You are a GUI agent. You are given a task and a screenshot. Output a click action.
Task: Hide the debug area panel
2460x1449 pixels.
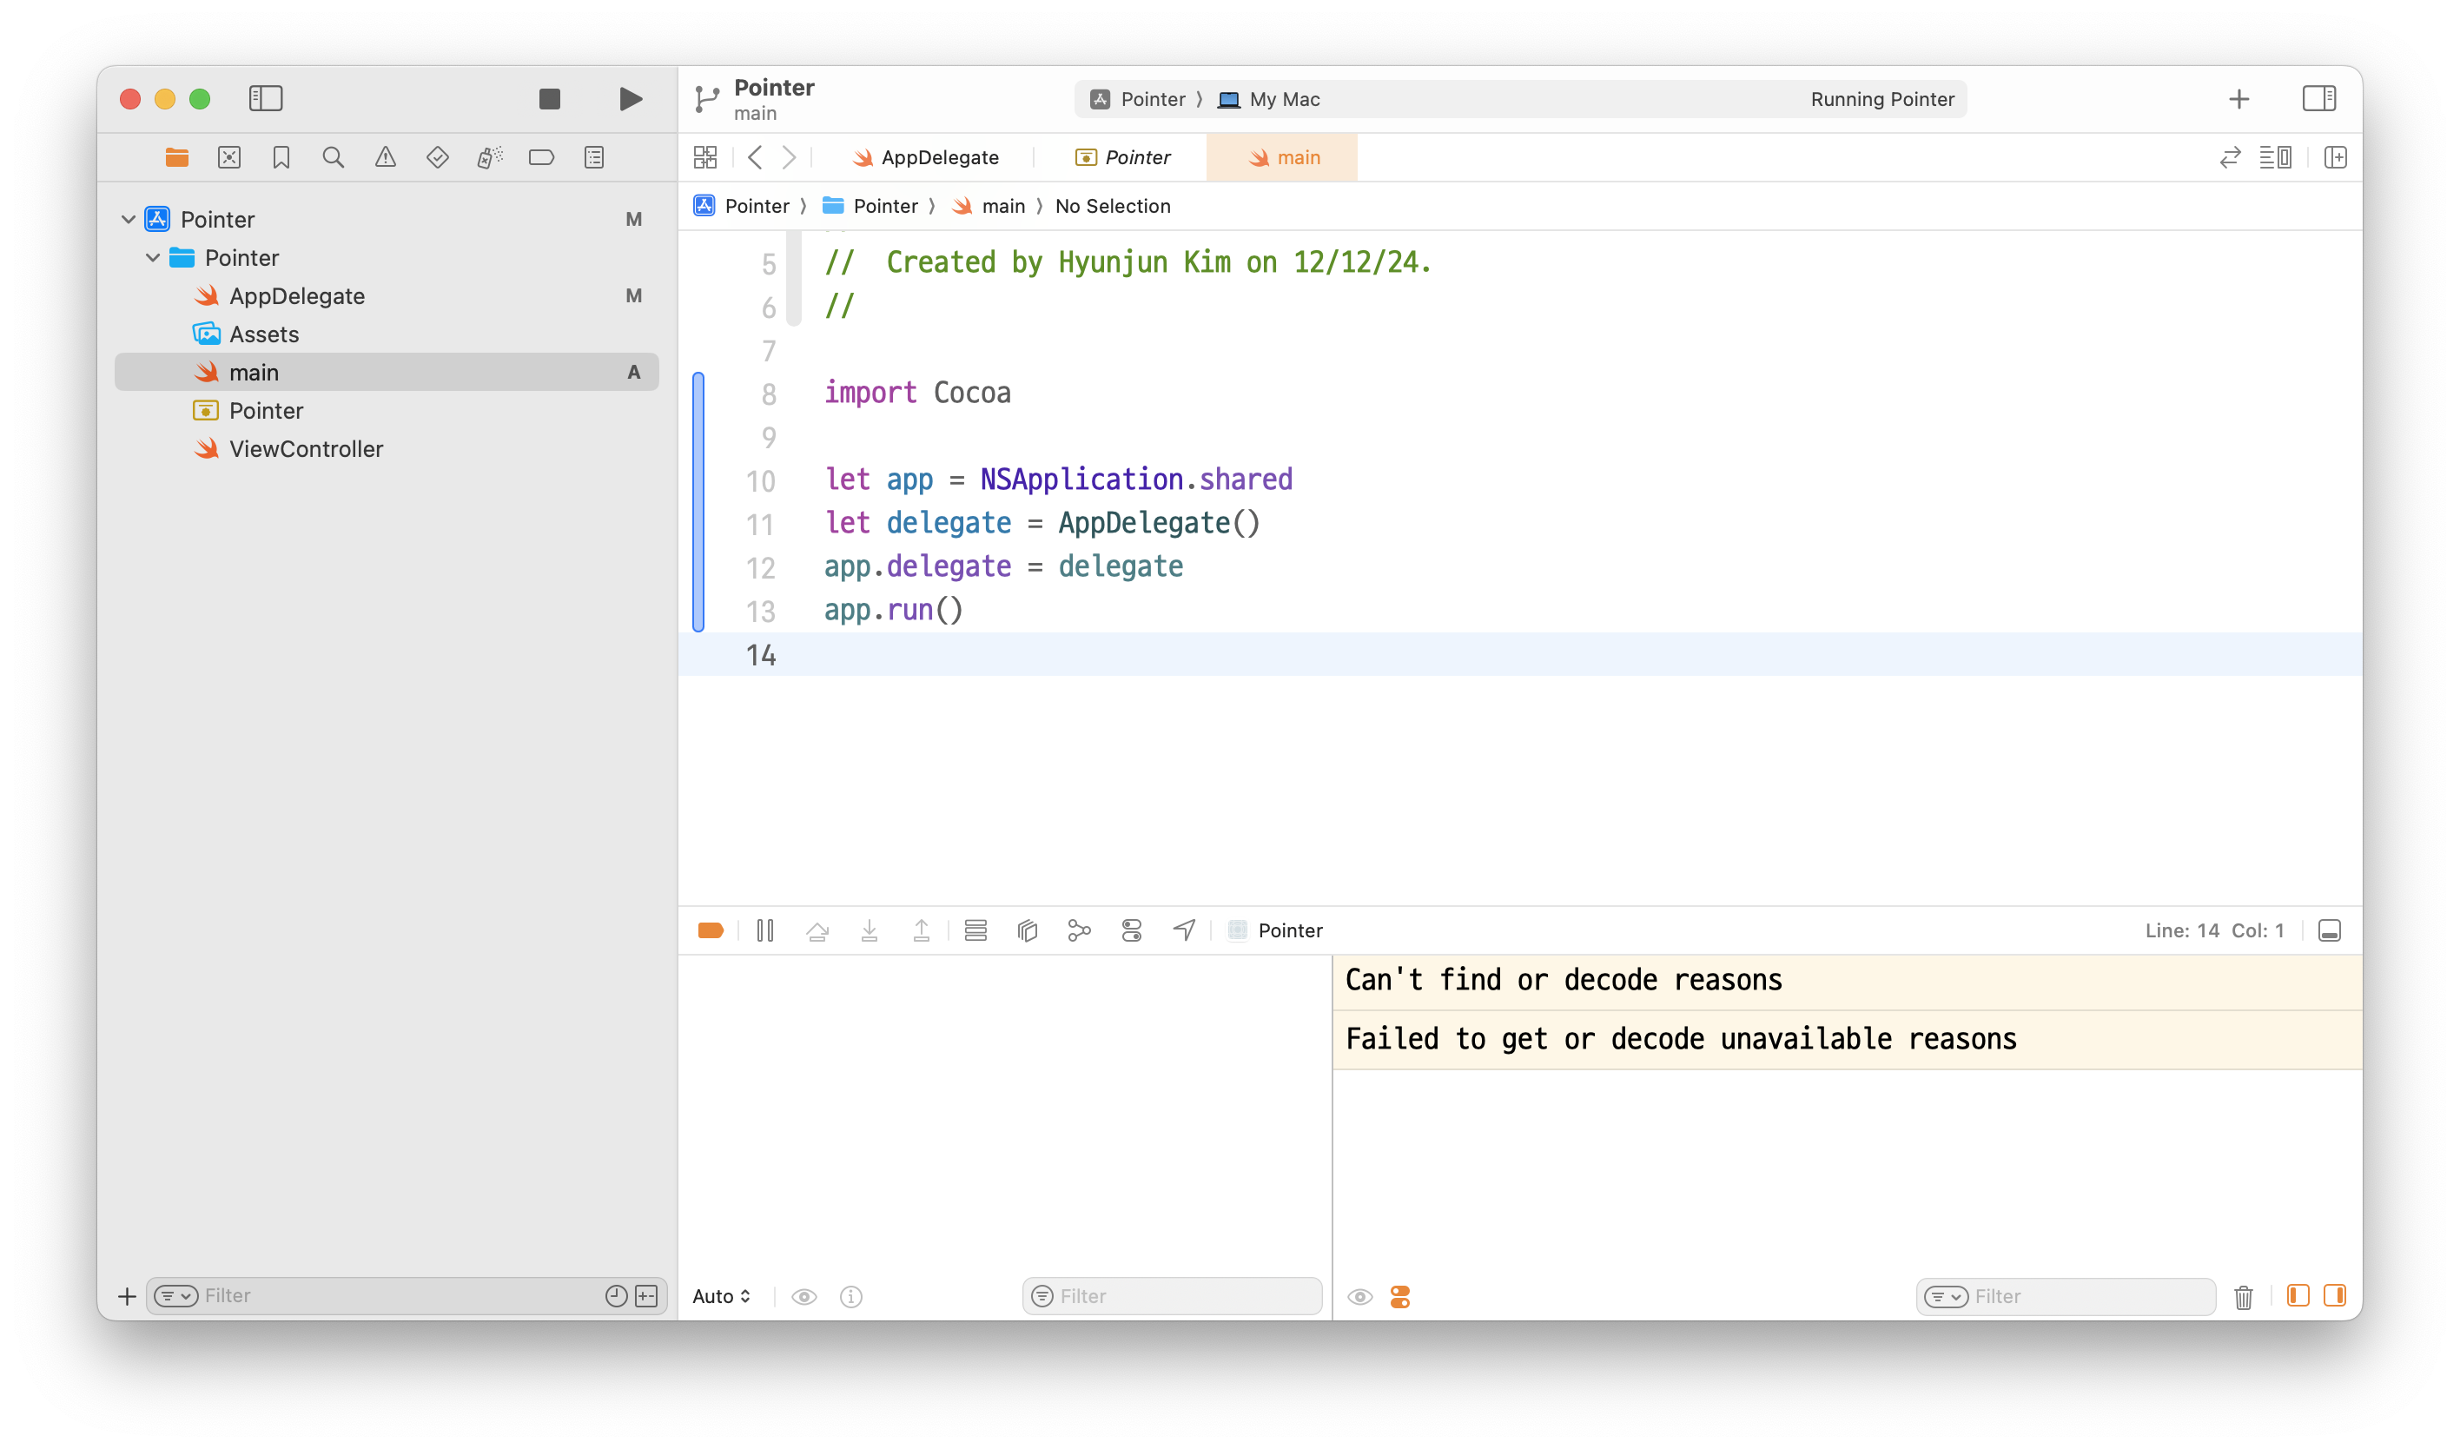point(2329,930)
